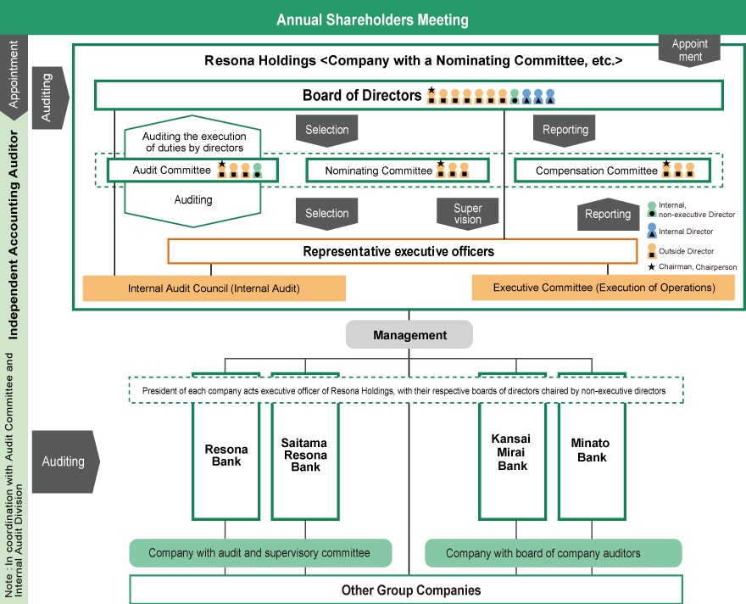The height and width of the screenshot is (604, 746).
Task: Click the legend's orange Outside Director icon
Action: point(652,251)
